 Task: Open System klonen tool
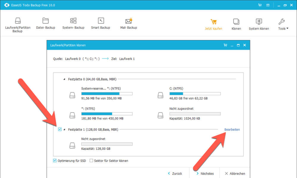[259, 24]
